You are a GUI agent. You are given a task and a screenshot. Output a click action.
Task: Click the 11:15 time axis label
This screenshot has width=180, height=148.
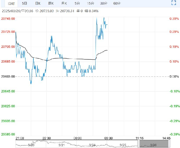tap(140, 138)
